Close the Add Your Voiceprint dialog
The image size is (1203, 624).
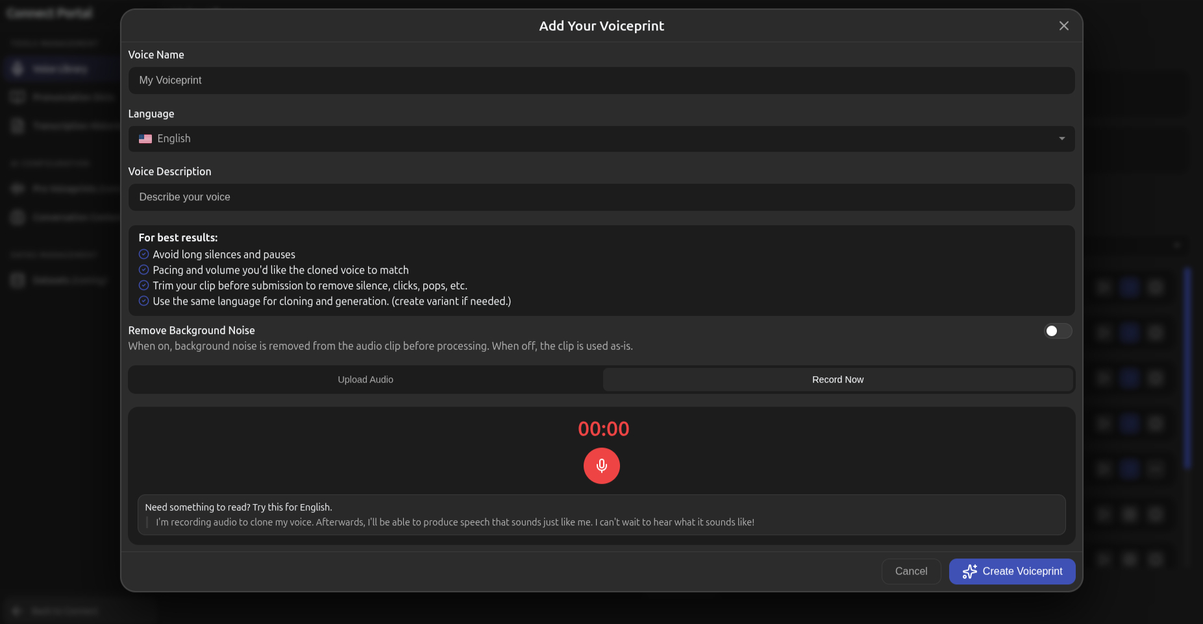click(x=1063, y=26)
